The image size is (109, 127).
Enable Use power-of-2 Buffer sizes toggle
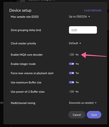point(72,92)
